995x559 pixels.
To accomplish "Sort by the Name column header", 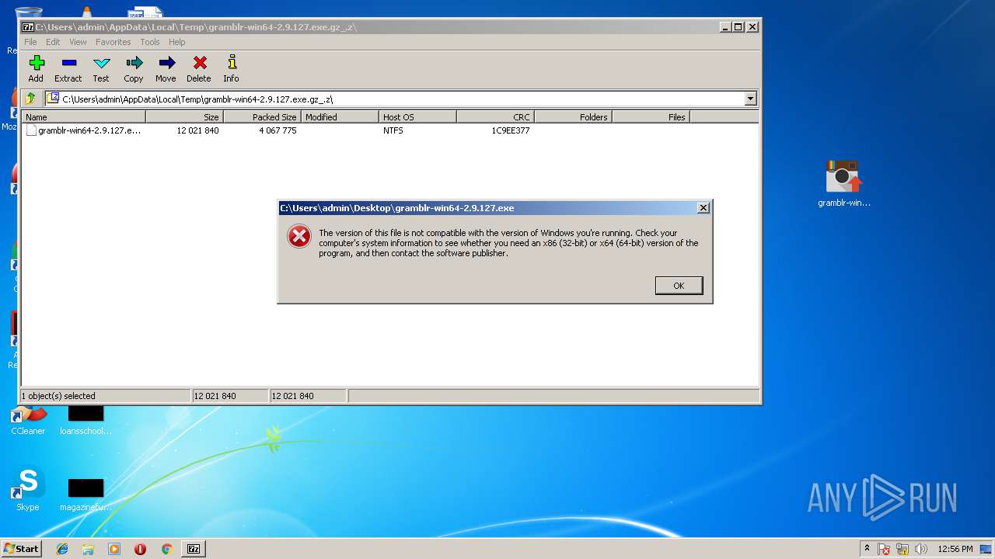I will click(x=83, y=117).
